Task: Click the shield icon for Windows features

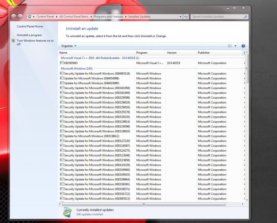Action: [x=13, y=41]
